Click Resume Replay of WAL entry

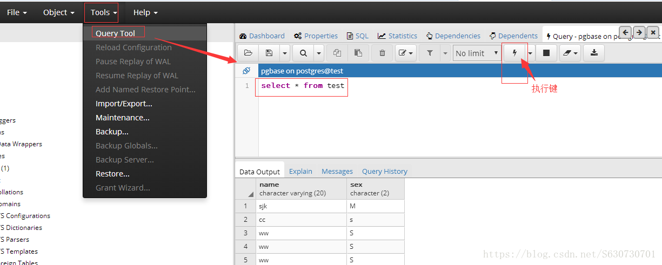pyautogui.click(x=145, y=76)
